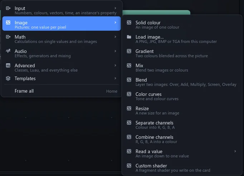Image resolution: width=244 pixels, height=176 pixels.
Task: Expand the Read a value submenu arrow
Action: pyautogui.click(x=235, y=151)
